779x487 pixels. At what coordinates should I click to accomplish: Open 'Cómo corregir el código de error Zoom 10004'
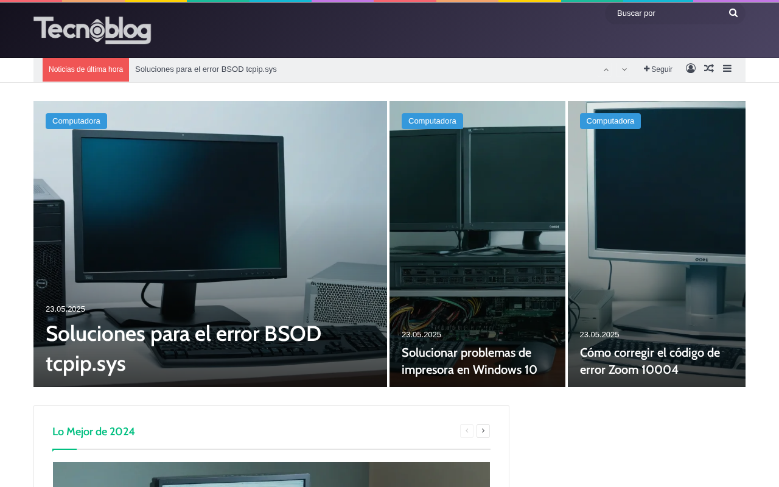click(650, 361)
